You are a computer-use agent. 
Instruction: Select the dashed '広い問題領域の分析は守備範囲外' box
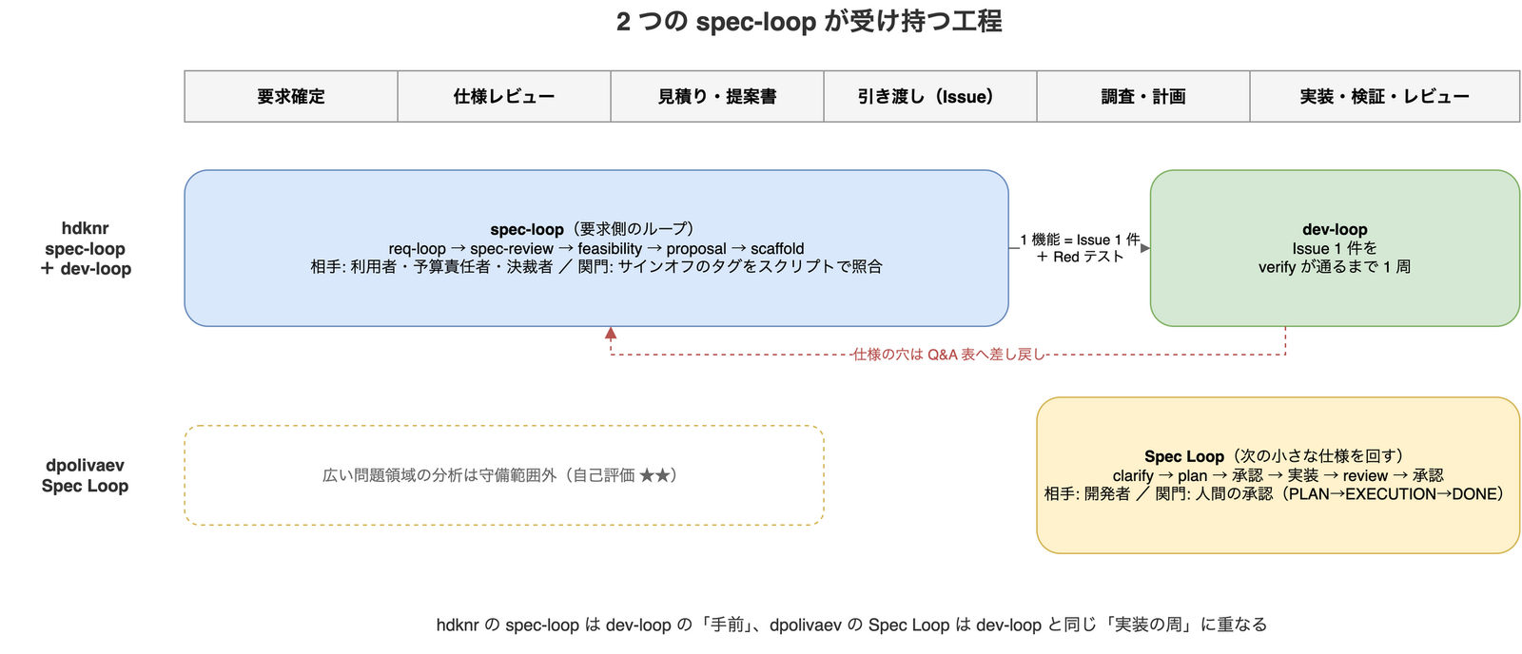click(x=504, y=475)
